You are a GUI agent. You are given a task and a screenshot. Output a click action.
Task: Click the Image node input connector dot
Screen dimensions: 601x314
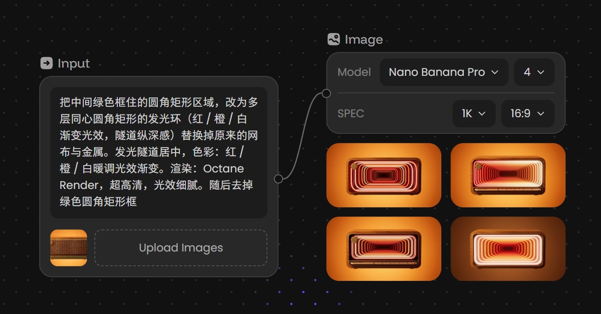[326, 94]
